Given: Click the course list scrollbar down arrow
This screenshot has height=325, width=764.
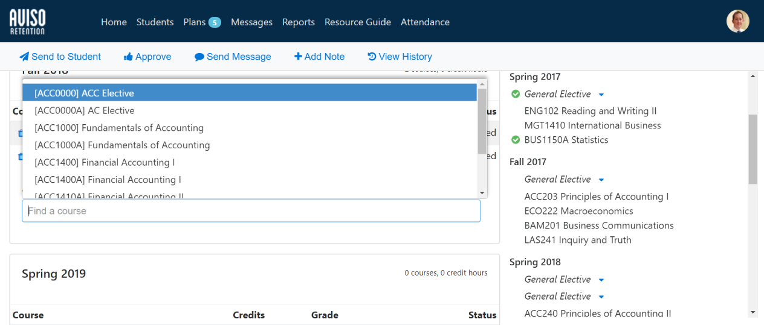Looking at the screenshot, I should pyautogui.click(x=482, y=192).
